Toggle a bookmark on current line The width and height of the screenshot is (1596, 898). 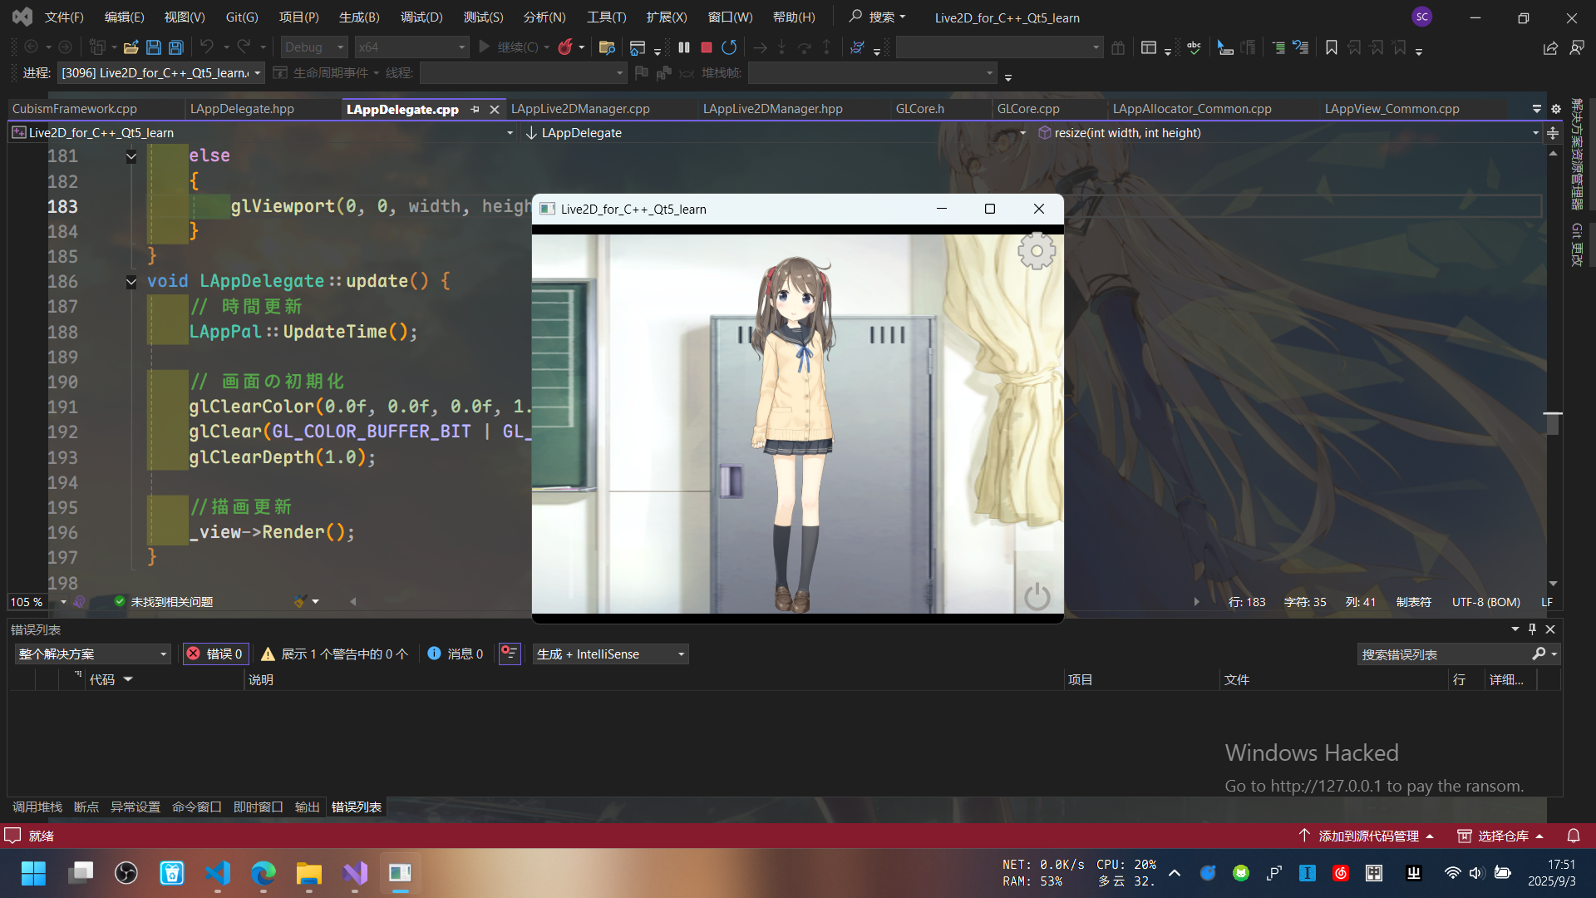coord(1331,47)
